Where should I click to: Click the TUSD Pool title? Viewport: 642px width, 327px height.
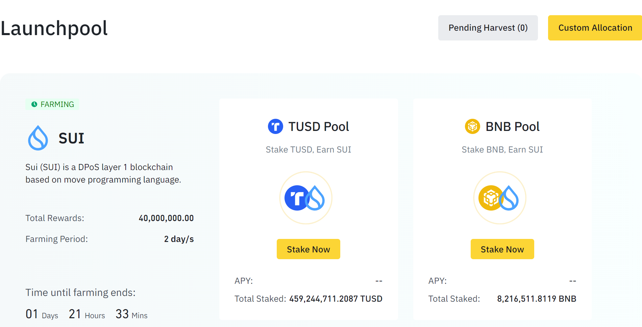click(x=319, y=127)
